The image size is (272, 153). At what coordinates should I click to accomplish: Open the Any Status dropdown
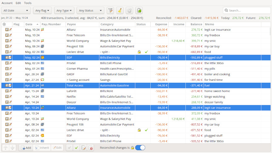pos(90,10)
